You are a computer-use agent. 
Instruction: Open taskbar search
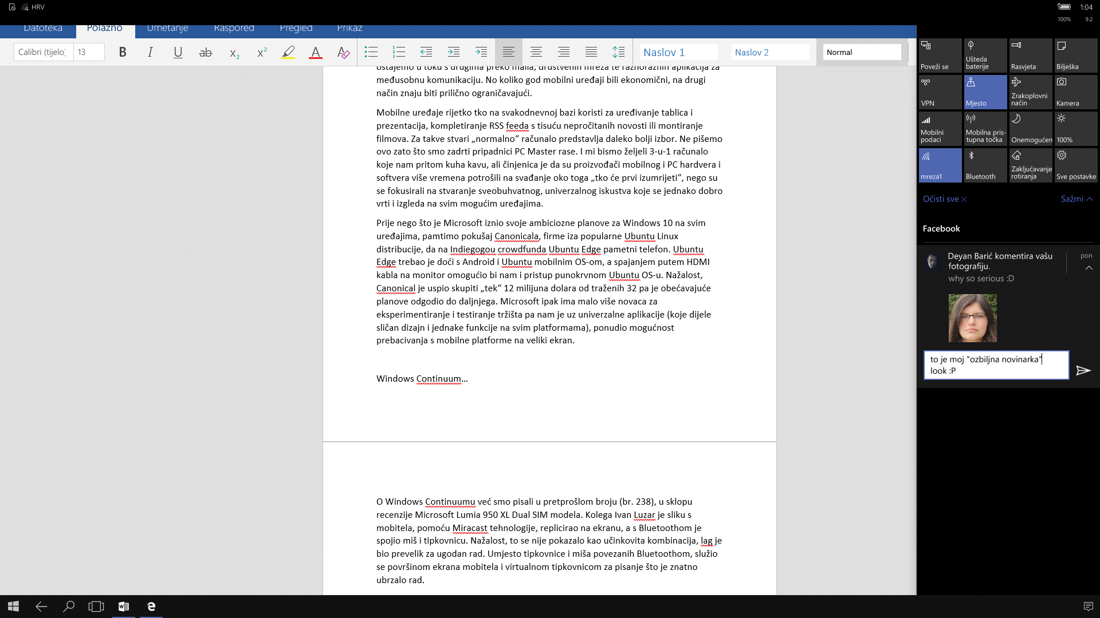click(69, 607)
